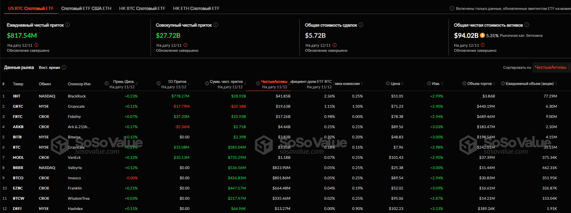Click the orange Bitcoin icon near $94.02B
The height and width of the screenshot is (213, 571).
pyautogui.click(x=482, y=35)
